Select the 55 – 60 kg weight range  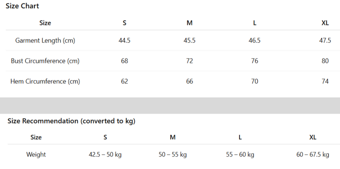240,154
